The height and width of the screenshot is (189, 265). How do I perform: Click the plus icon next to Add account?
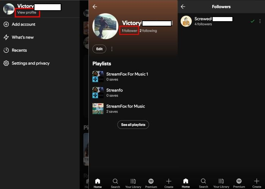[x=6, y=24]
